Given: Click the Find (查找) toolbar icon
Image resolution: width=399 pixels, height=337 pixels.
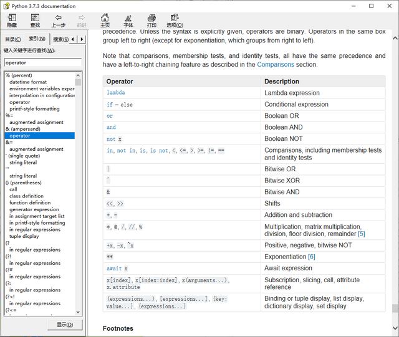Looking at the screenshot, I should (35, 21).
